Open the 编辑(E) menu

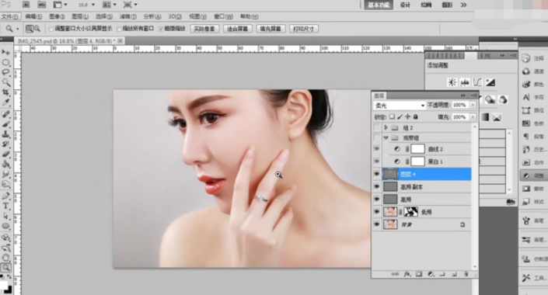click(33, 16)
